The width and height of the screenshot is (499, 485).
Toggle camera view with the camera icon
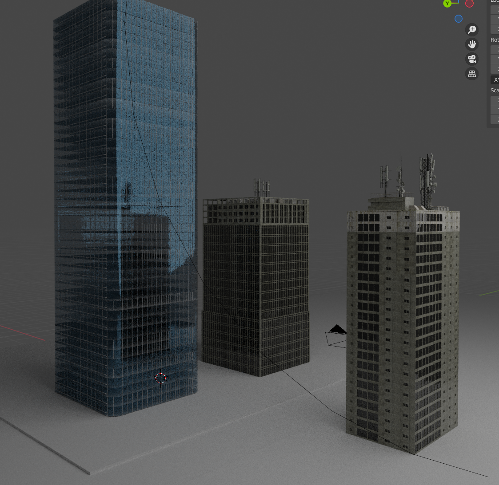(472, 59)
